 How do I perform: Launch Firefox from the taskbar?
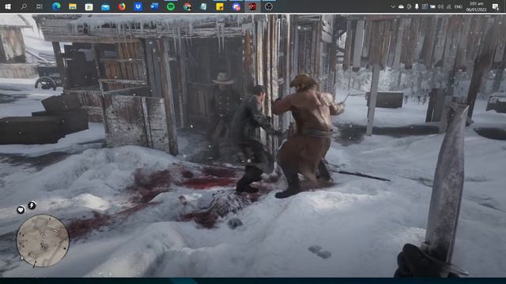pos(122,6)
